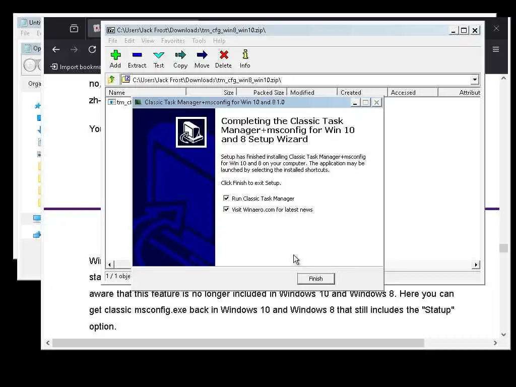Open the 7-Zip Edit menu
This screenshot has height=387, width=516.
[130, 41]
